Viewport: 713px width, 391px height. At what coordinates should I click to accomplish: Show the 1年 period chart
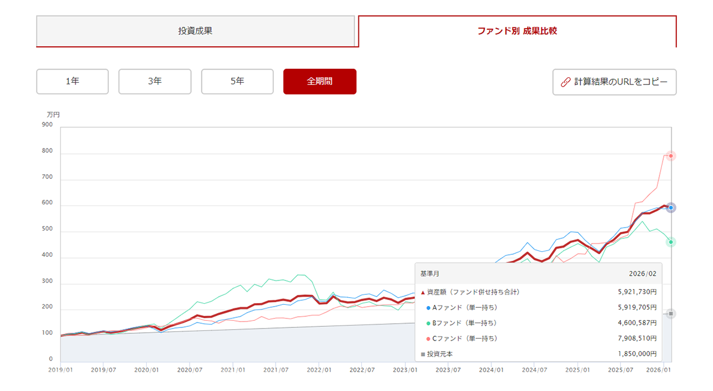tap(72, 81)
